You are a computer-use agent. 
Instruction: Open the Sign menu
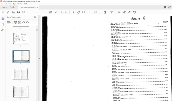[14, 4]
